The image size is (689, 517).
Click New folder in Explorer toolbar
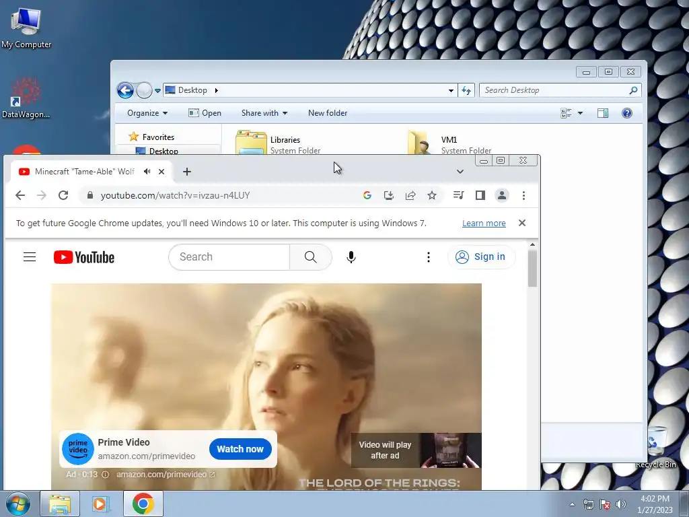tap(328, 113)
